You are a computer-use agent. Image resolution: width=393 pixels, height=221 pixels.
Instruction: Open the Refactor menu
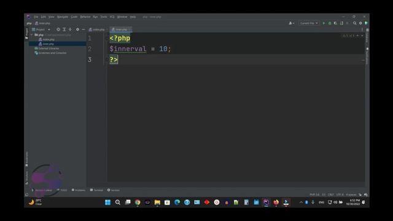85,17
